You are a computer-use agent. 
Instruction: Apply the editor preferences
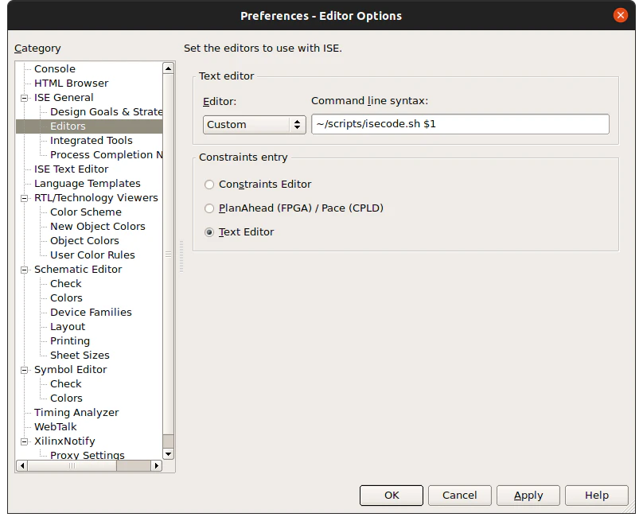pyautogui.click(x=528, y=496)
